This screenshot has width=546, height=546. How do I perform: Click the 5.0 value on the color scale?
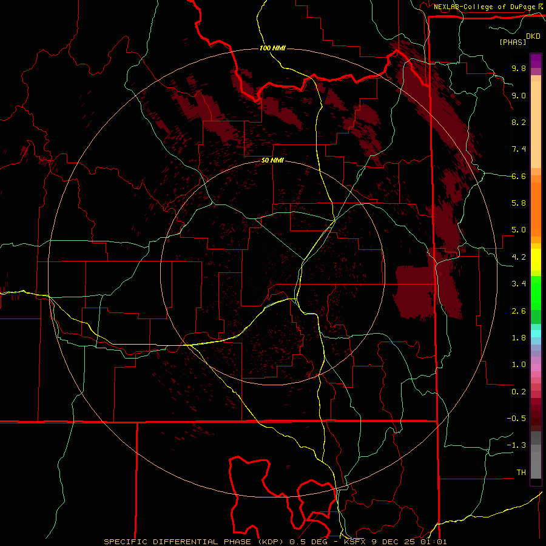(x=519, y=230)
